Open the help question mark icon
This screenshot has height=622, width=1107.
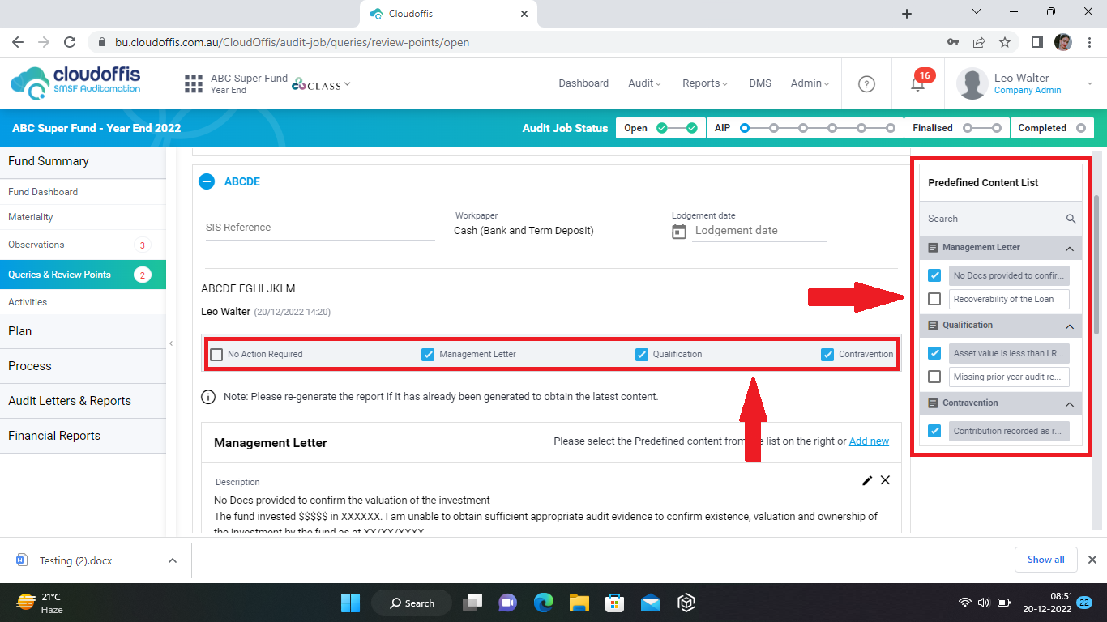(x=866, y=83)
